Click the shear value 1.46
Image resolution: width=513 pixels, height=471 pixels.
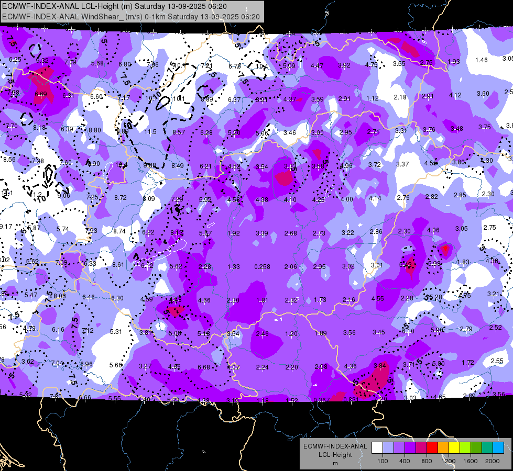point(482,60)
